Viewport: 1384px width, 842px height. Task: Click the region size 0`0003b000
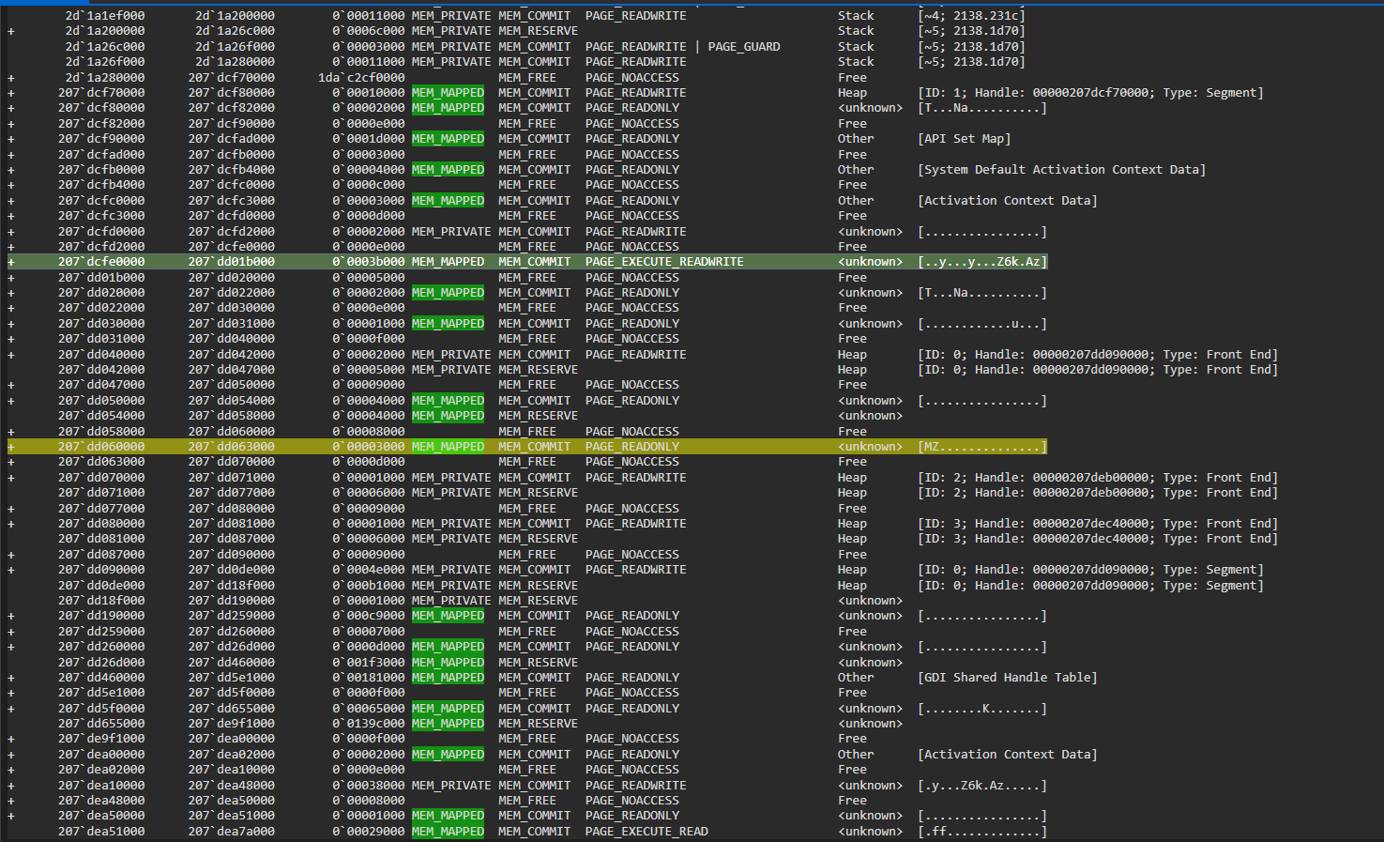(369, 262)
